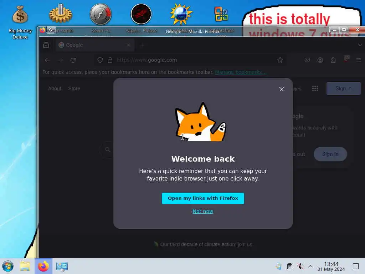
Task: Go forward with the forward arrow
Action: (61, 60)
